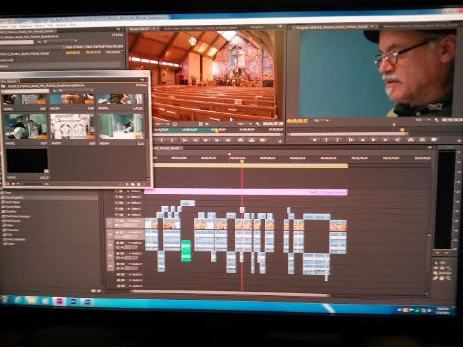Open the Source 00027 clip dropdown arrow

pos(154,29)
